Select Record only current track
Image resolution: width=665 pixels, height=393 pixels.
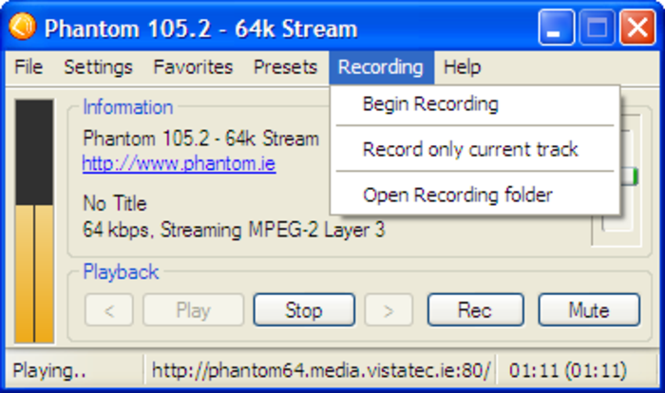pos(475,149)
